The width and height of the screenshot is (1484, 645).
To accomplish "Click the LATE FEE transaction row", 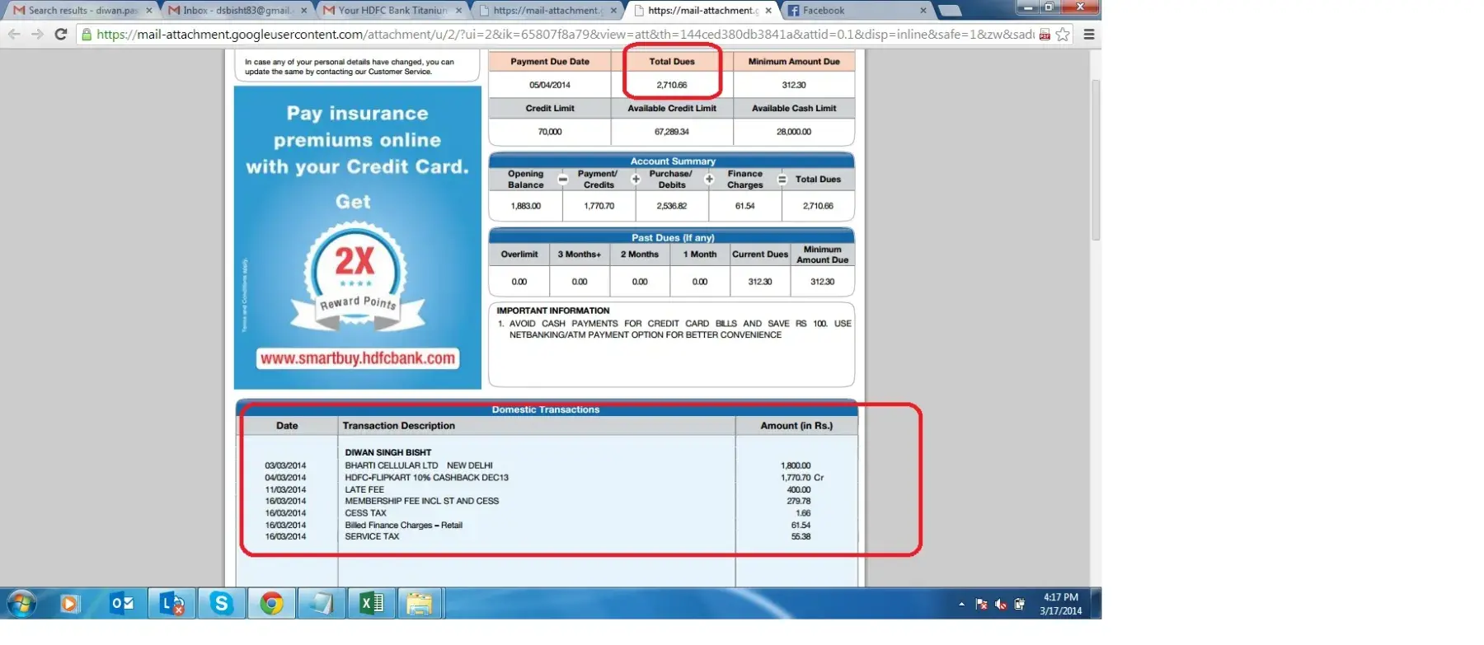I will click(548, 489).
